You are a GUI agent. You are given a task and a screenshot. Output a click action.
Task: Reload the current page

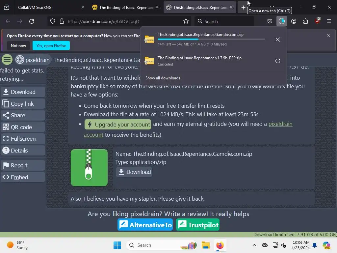click(32, 21)
